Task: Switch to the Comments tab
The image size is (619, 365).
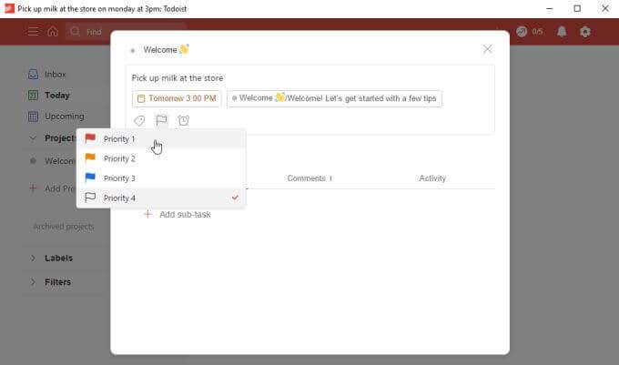Action: pyautogui.click(x=309, y=178)
